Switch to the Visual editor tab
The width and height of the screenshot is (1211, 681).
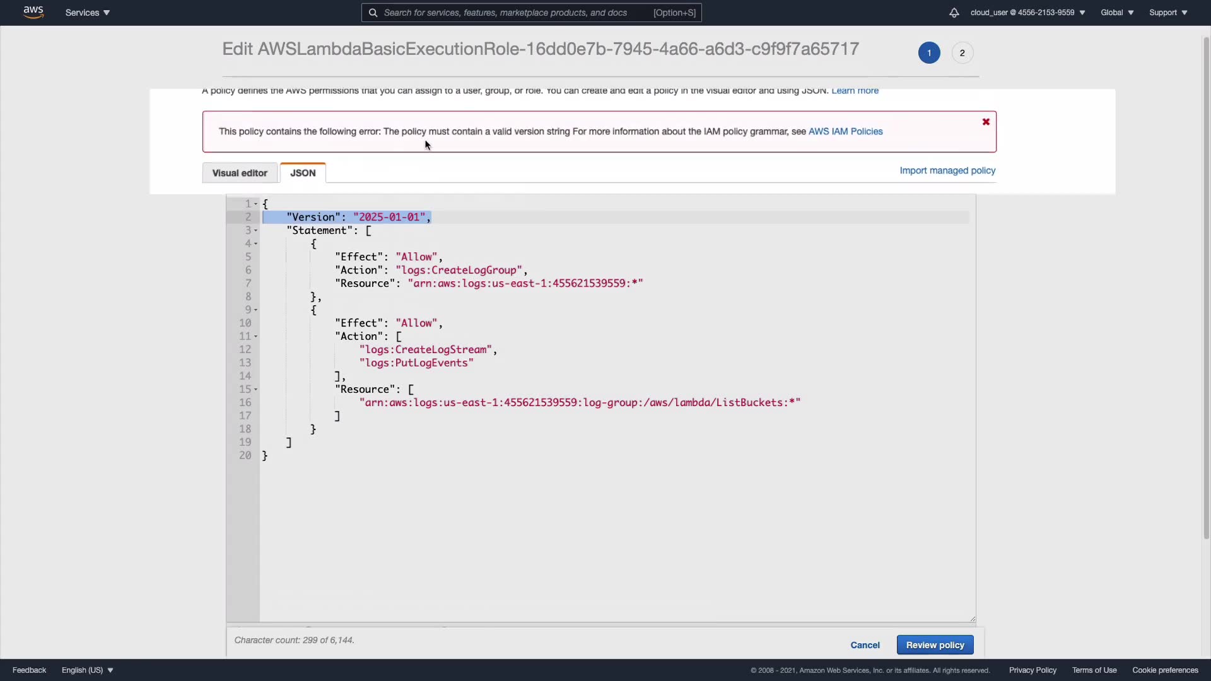tap(240, 173)
